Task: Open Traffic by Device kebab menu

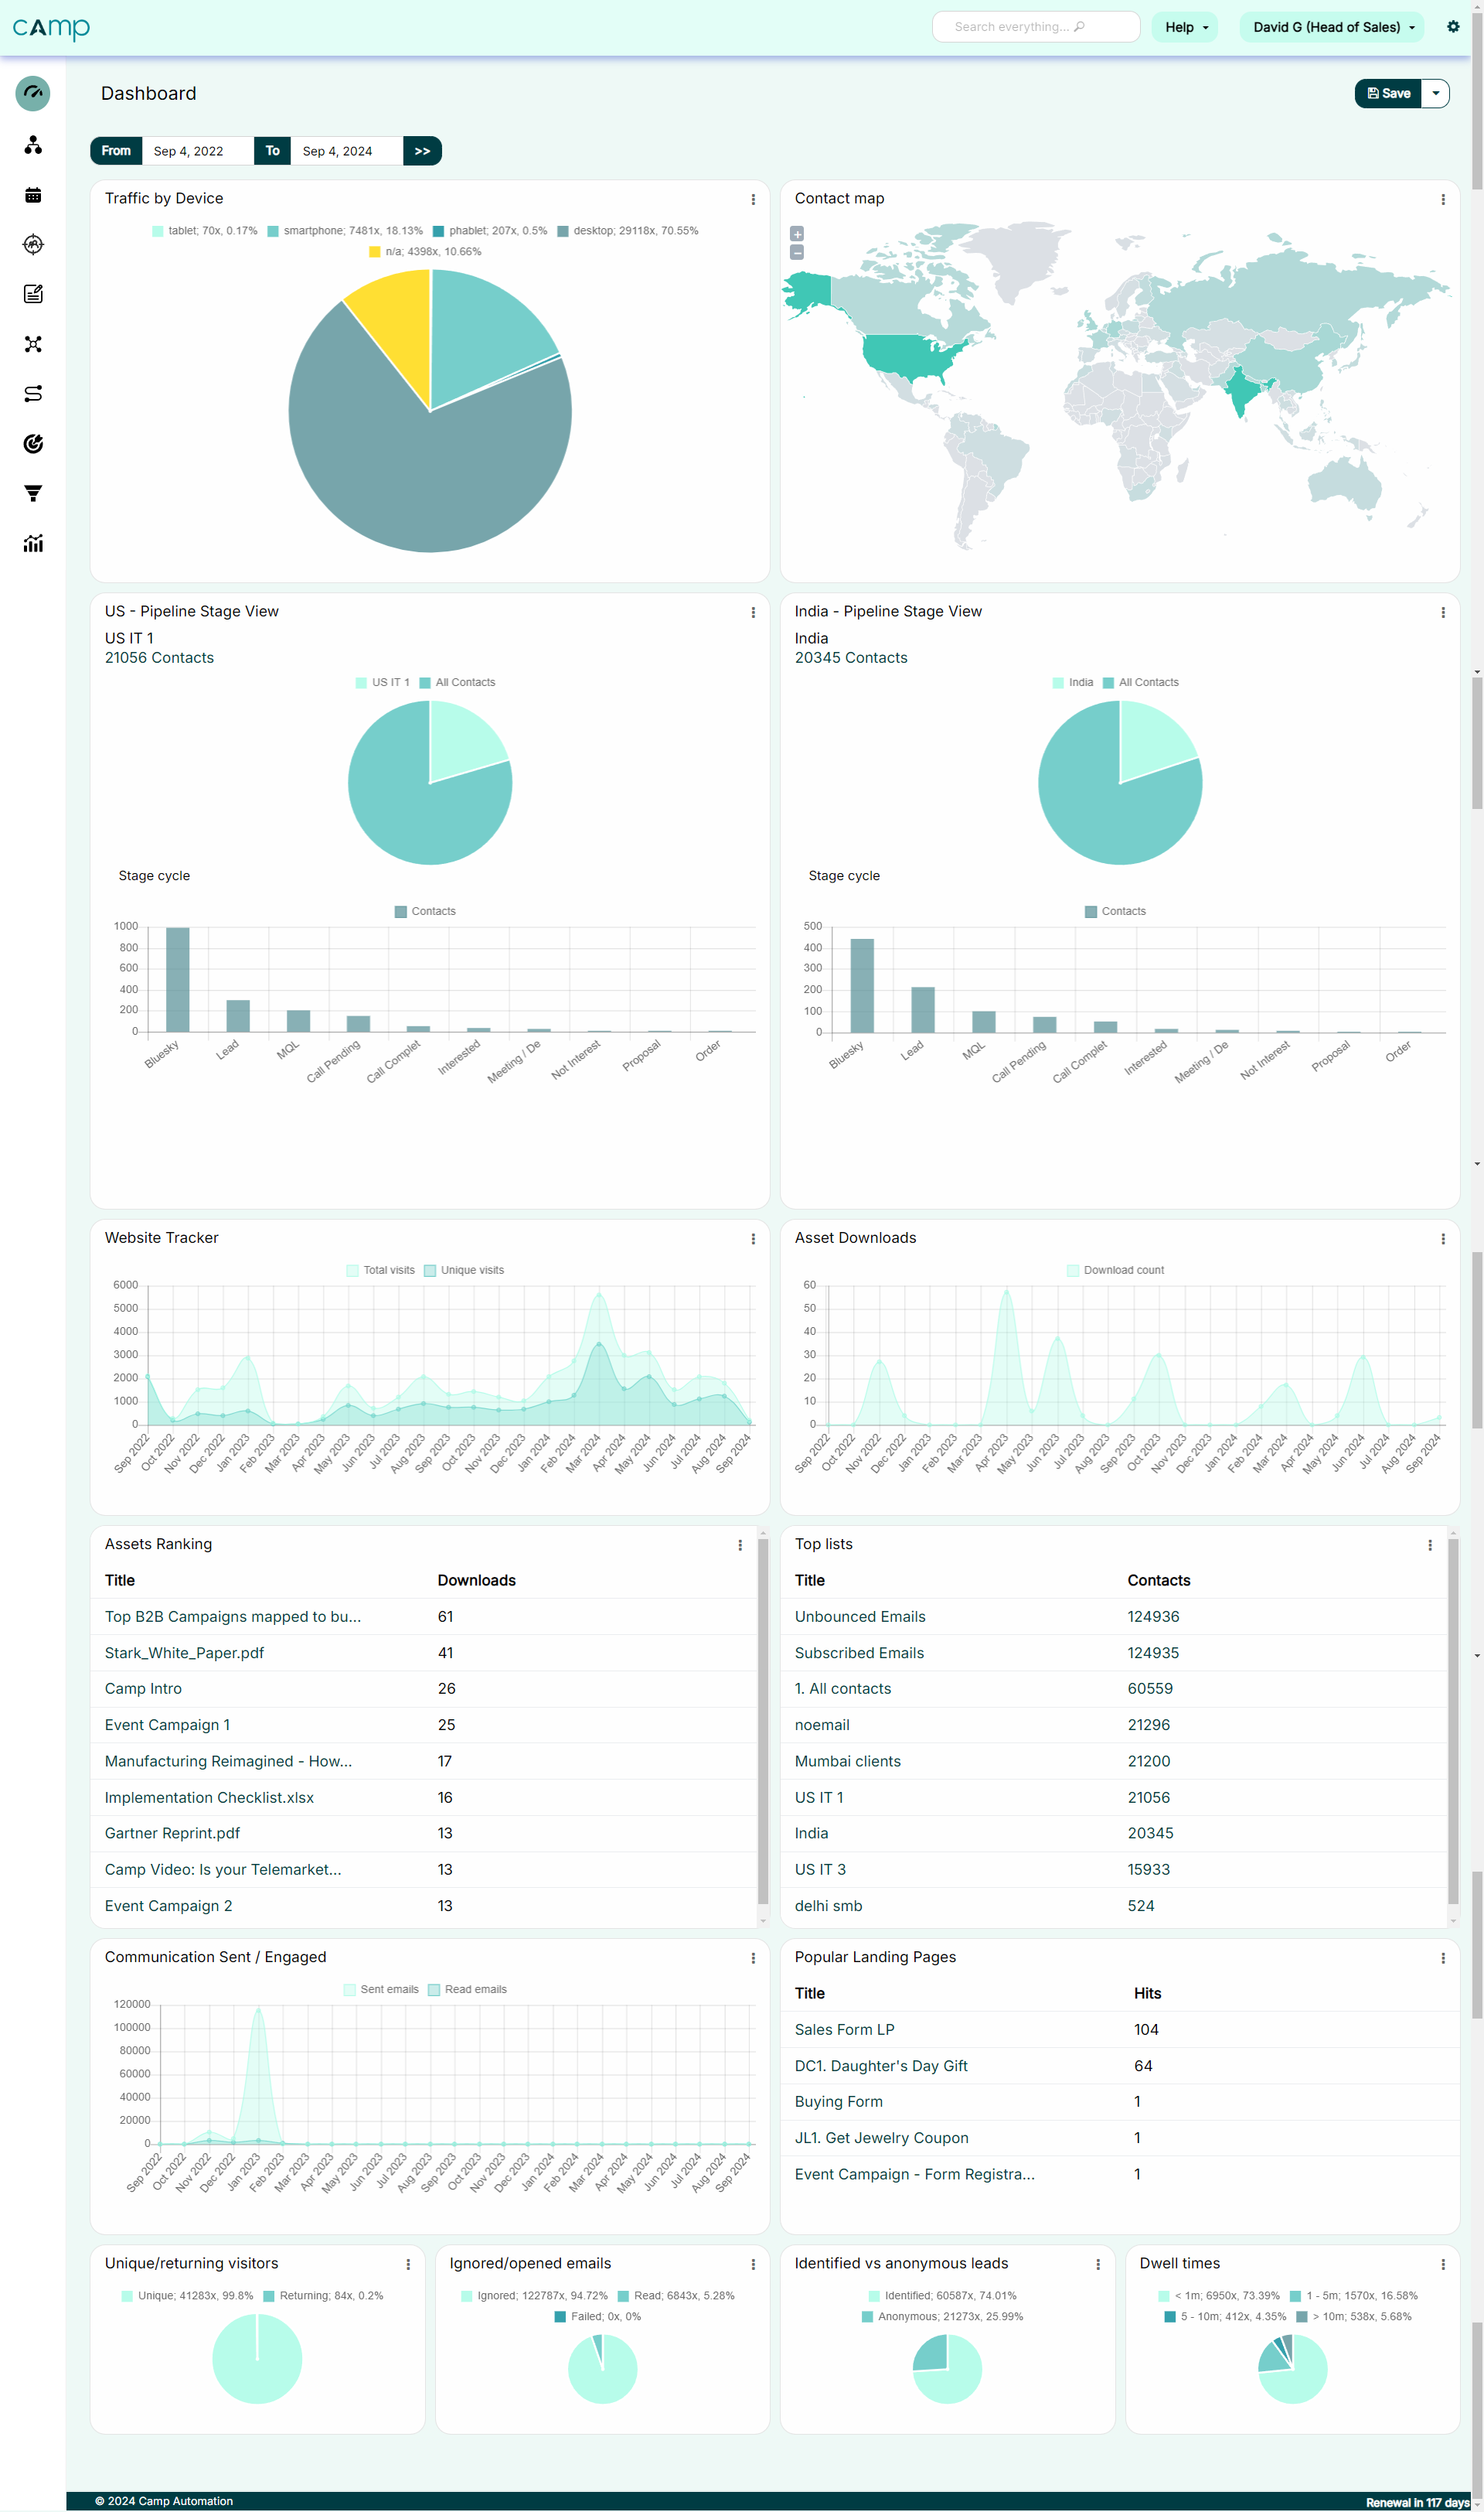Action: tap(753, 200)
